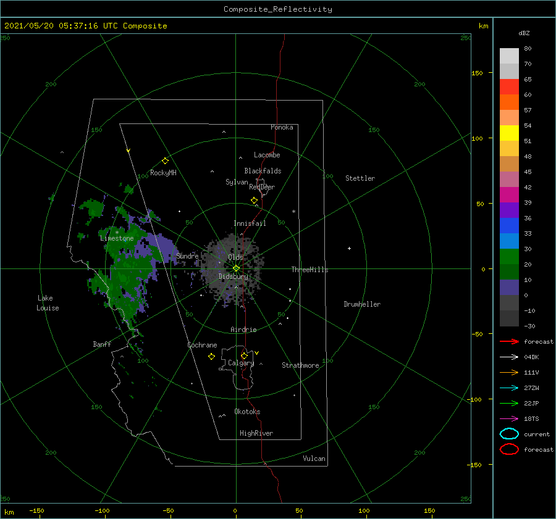The image size is (556, 519).
Task: Click the Vulcan label on map
Action: tap(314, 459)
